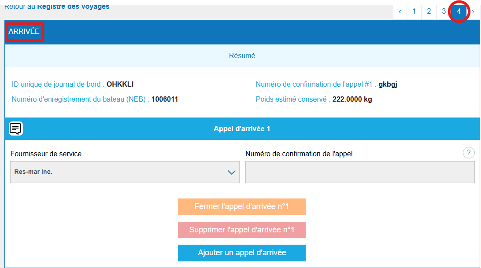Click the comment bubble icon
The image size is (481, 268).
coord(16,128)
